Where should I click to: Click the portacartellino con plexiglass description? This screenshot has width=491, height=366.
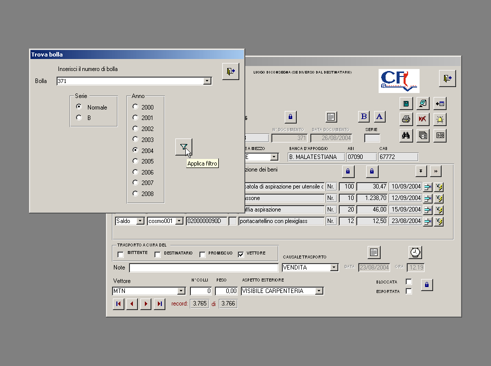point(281,221)
